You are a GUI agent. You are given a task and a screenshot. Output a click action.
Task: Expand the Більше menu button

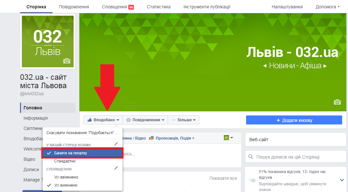pyautogui.click(x=184, y=120)
